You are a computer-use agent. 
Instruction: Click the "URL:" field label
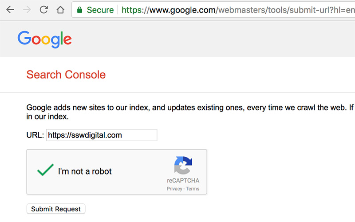coord(35,135)
